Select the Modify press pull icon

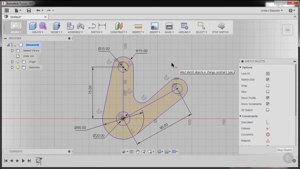(57, 26)
